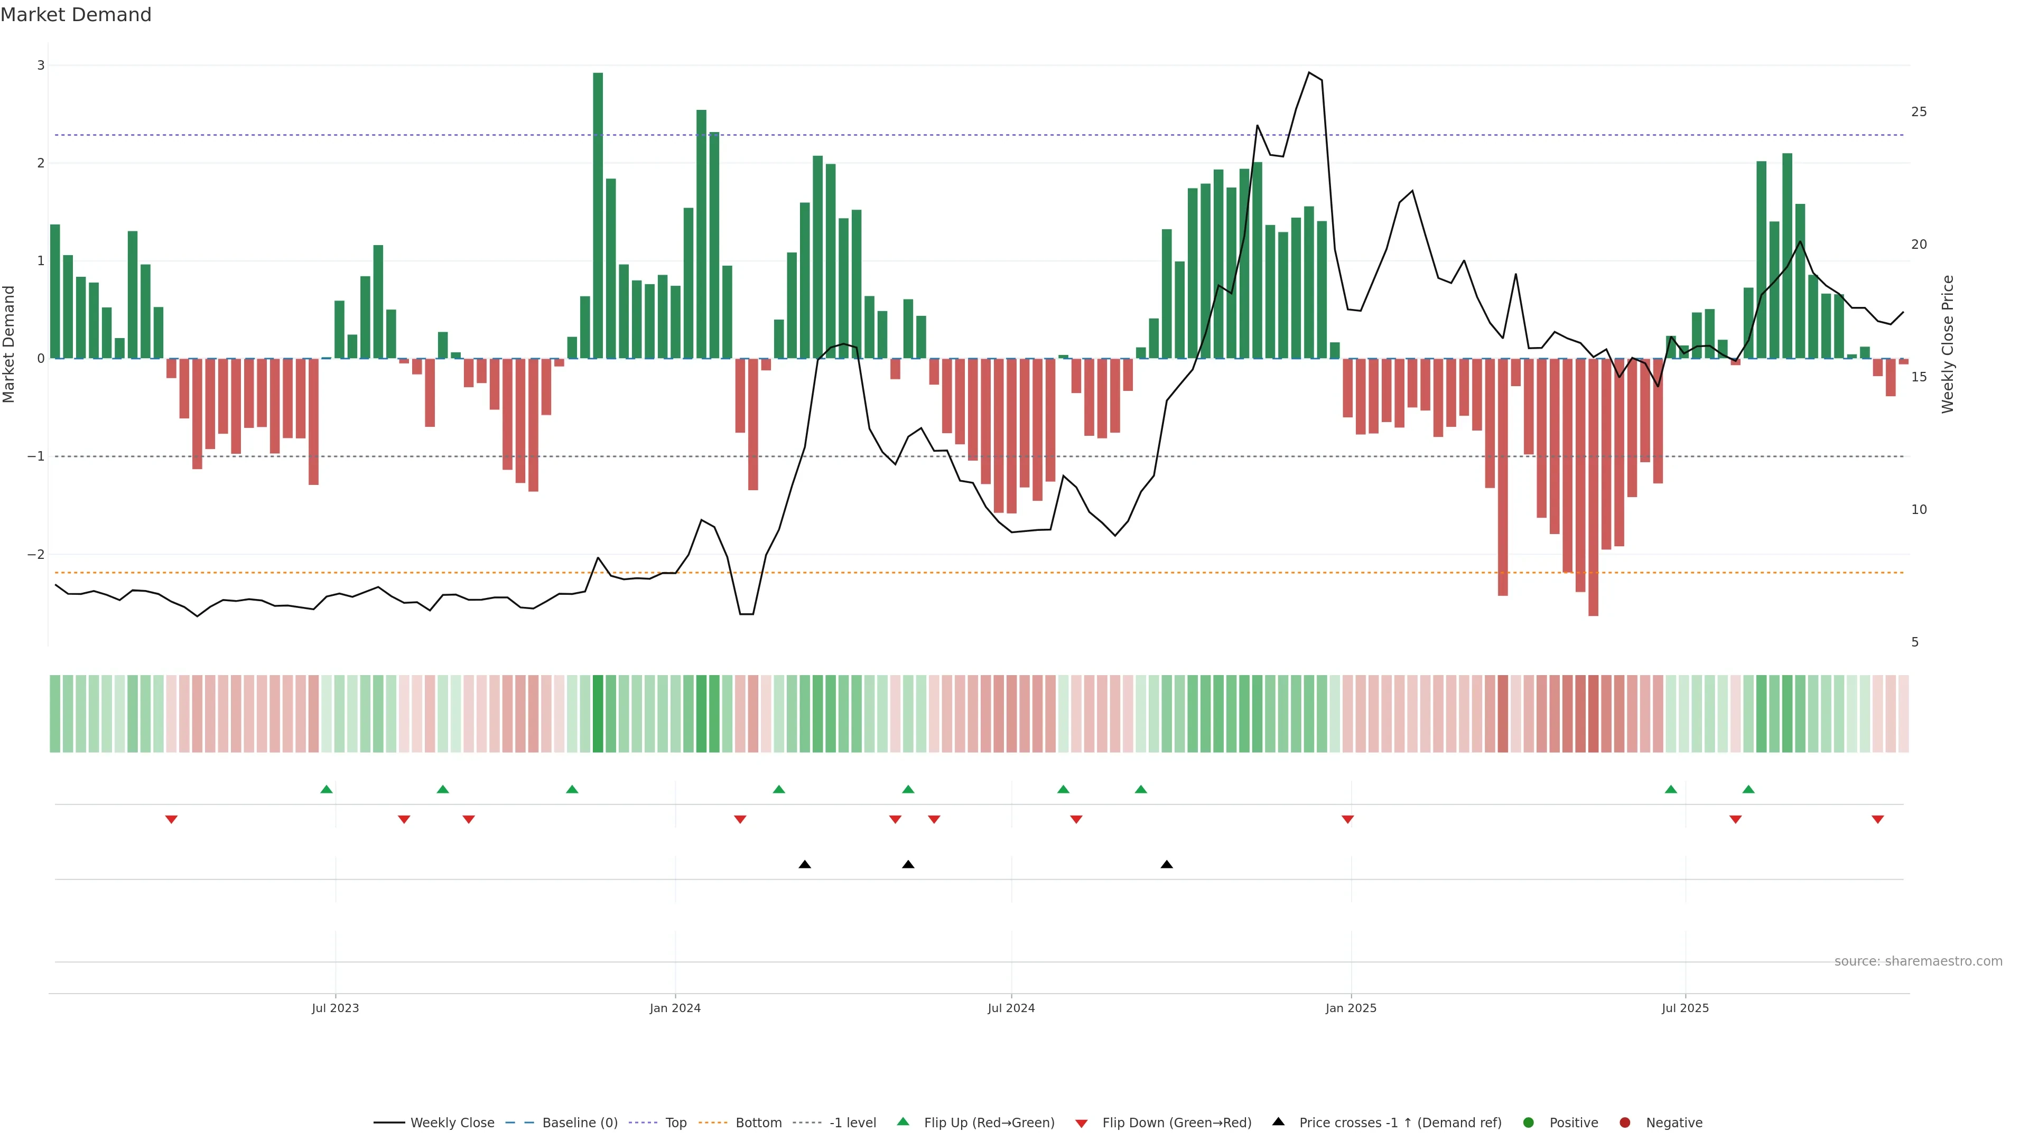This screenshot has width=2029, height=1141.
Task: Click the last red flip-down marker on right
Action: tap(1878, 820)
